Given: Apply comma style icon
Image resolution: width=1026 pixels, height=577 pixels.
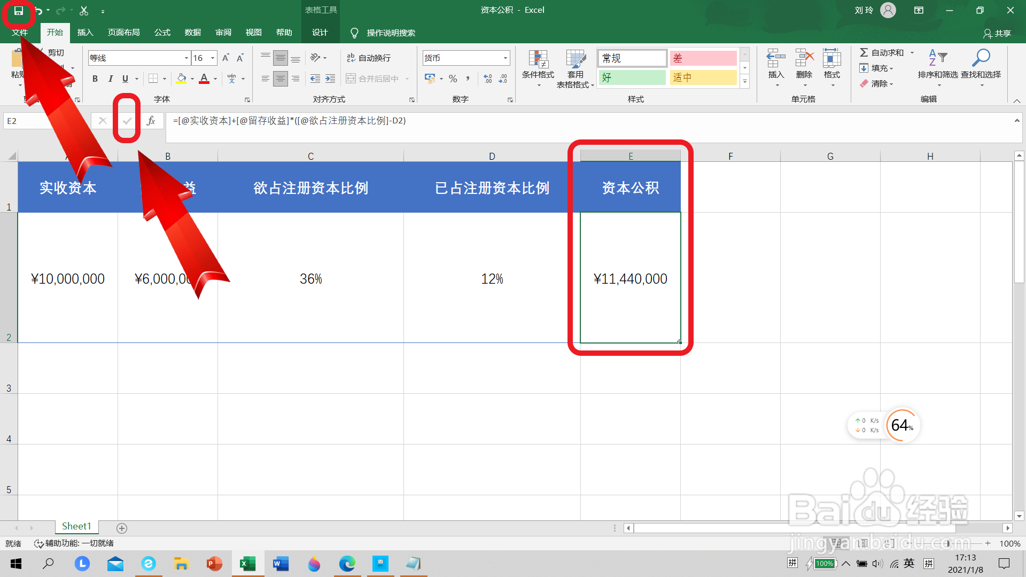Looking at the screenshot, I should (x=468, y=79).
